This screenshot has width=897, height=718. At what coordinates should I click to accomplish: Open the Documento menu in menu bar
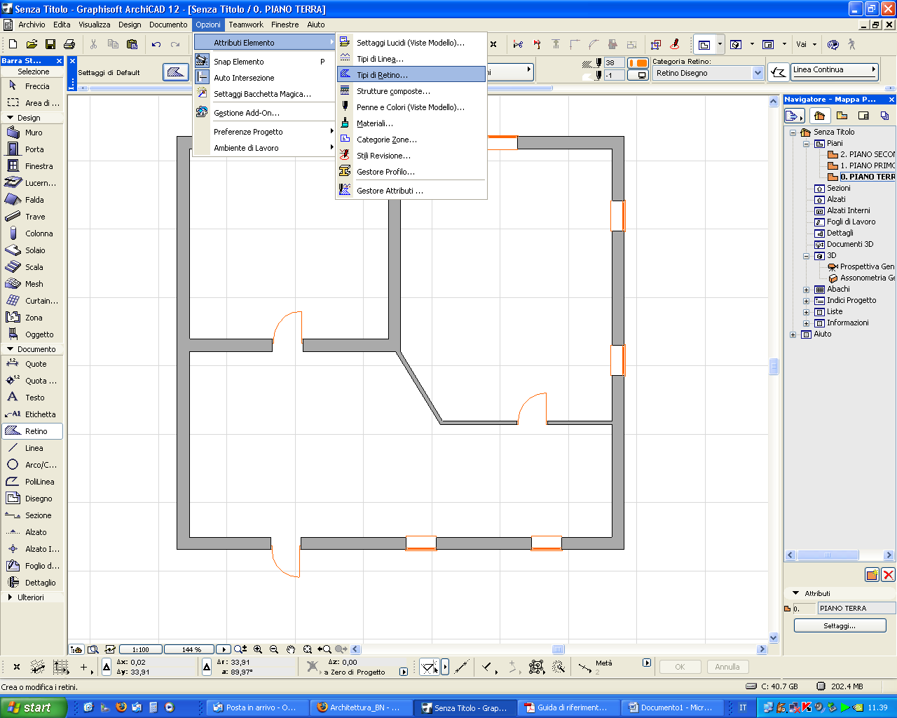click(x=168, y=25)
